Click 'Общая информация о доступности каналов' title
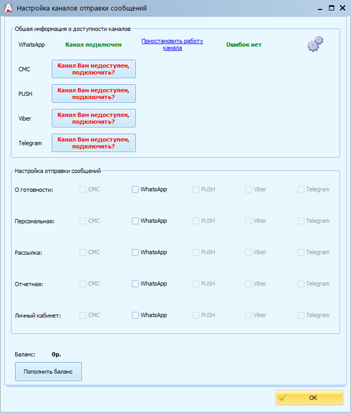 point(73,29)
